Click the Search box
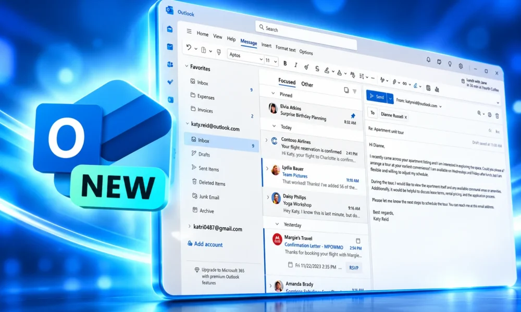Viewport: 521px width, 312px height. (306, 34)
